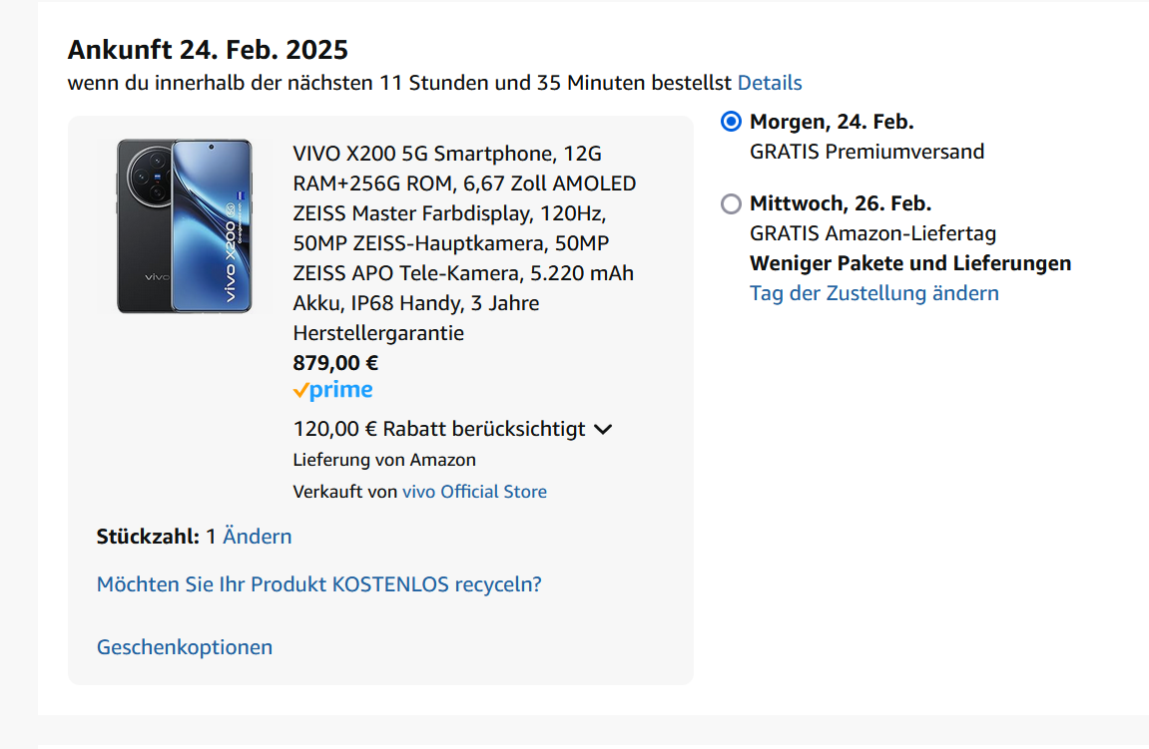This screenshot has width=1149, height=749.
Task: Click the GRATIS Premiumversand label
Action: tap(866, 152)
